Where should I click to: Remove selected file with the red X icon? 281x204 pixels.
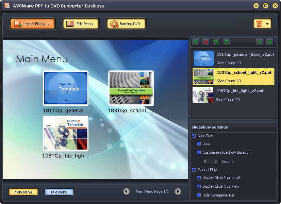206,42
